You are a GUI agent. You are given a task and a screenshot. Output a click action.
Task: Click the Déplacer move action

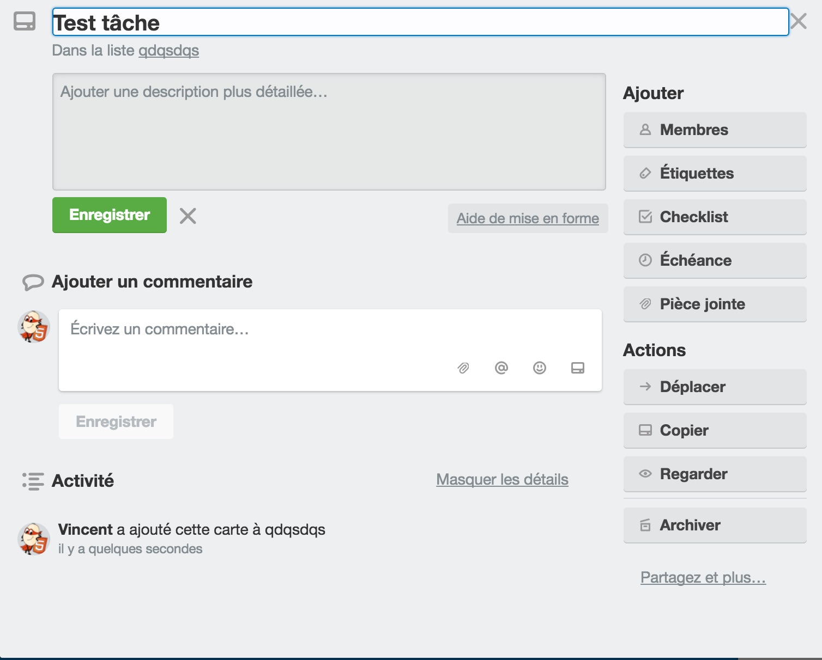coord(715,387)
